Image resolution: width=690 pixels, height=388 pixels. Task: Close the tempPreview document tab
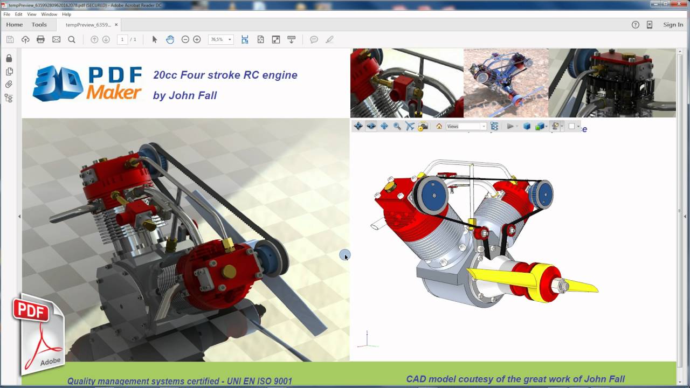pyautogui.click(x=116, y=25)
